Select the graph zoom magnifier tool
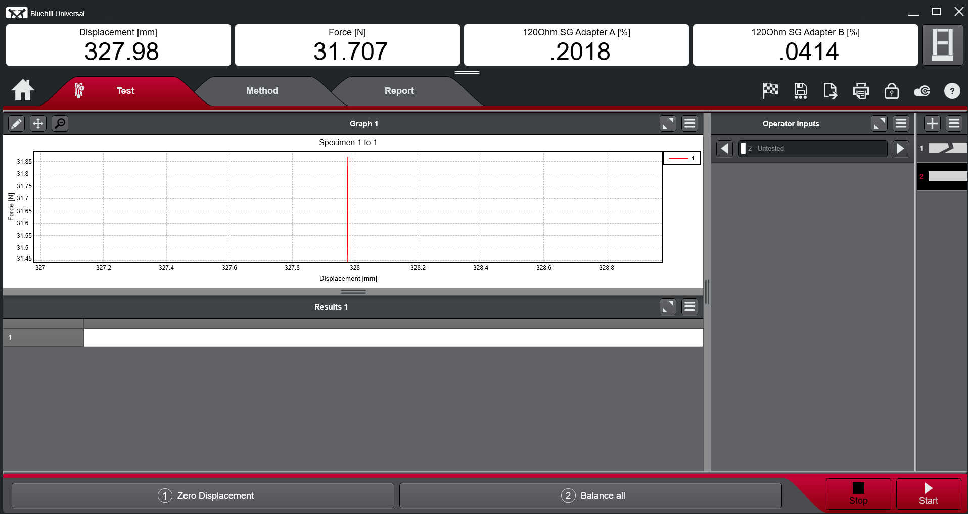The image size is (968, 514). pos(60,123)
